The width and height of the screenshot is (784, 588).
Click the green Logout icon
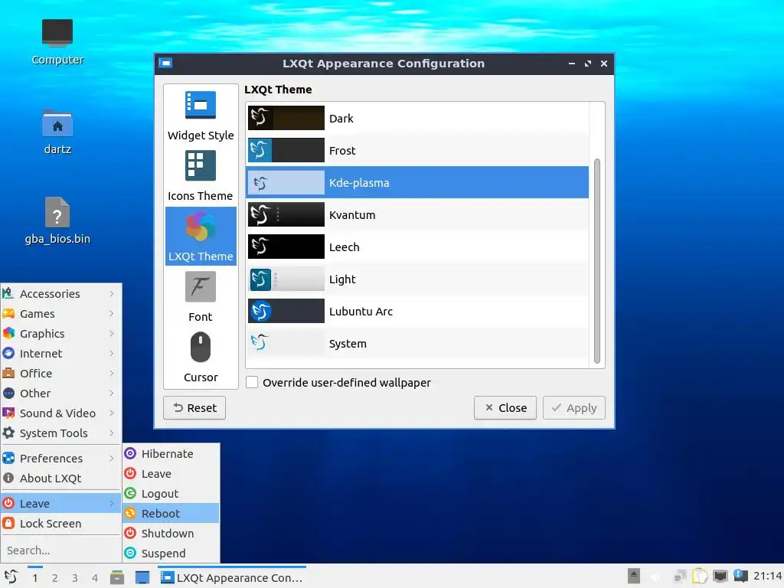coord(130,494)
